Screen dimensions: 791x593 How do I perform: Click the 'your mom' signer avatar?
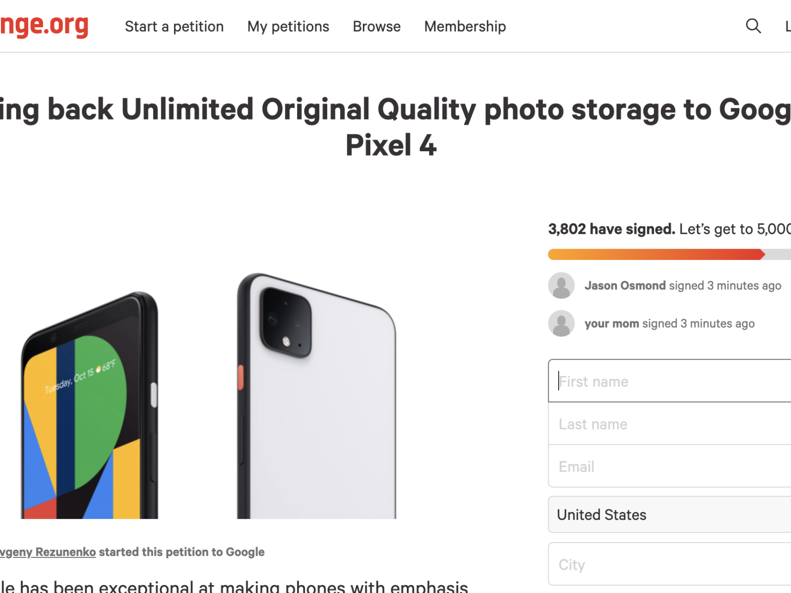561,324
